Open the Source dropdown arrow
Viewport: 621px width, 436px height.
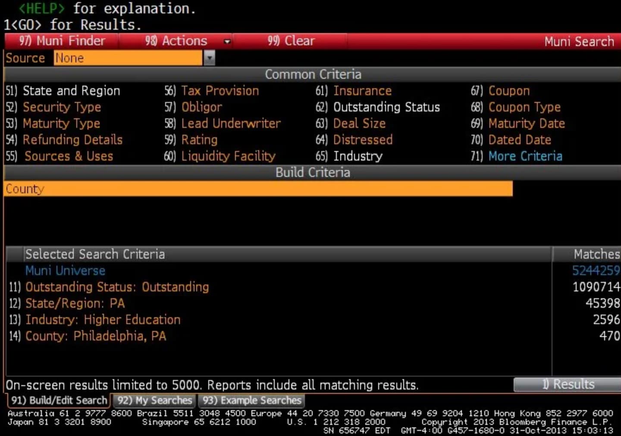[209, 58]
